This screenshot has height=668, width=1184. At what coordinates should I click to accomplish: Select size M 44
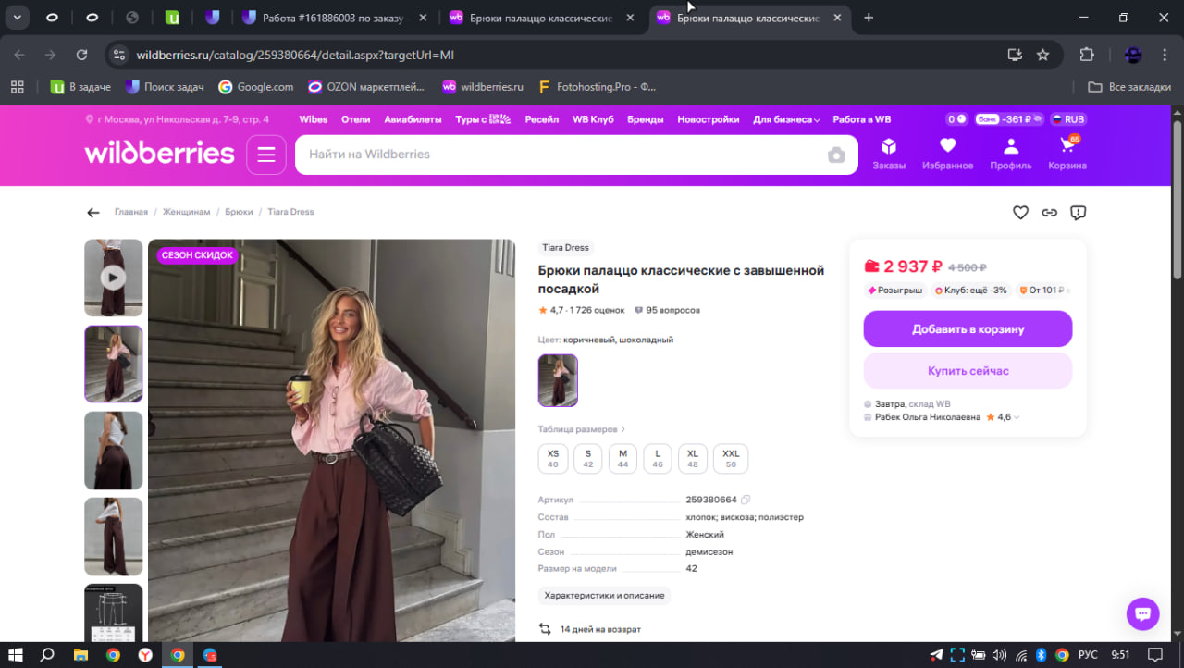[623, 459]
